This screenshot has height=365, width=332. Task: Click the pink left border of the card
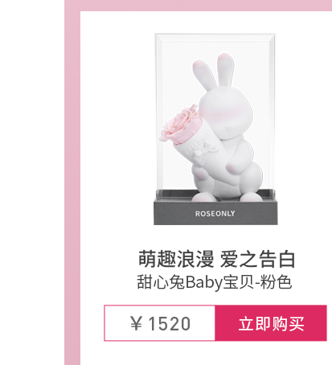(72, 187)
